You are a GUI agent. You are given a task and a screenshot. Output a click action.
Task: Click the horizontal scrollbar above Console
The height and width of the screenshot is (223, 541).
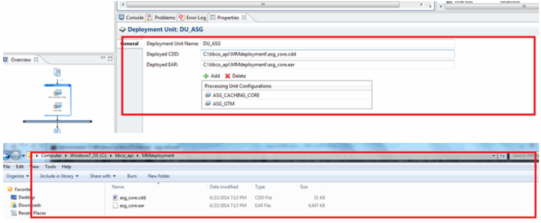[x=263, y=4]
